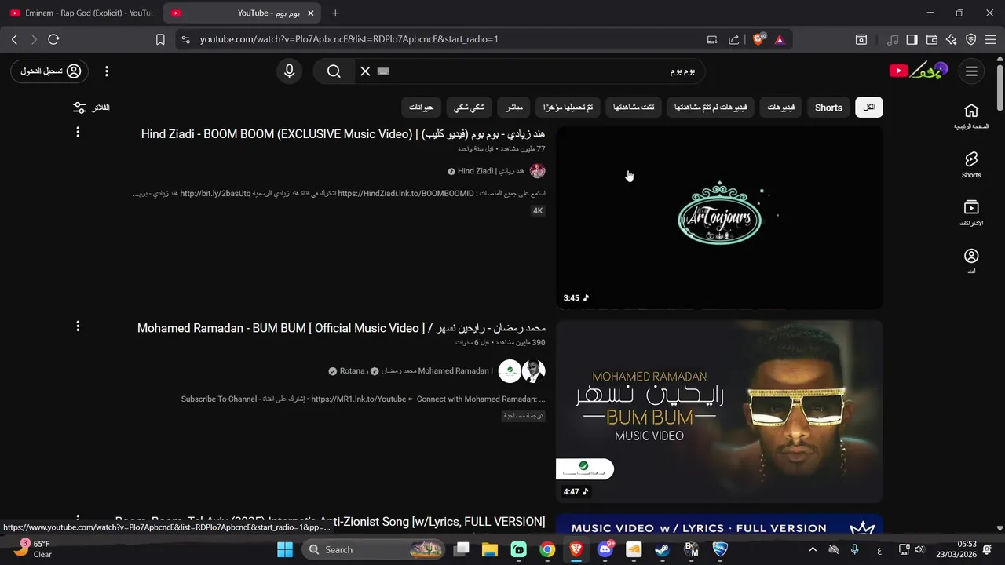Go back in browser history
Viewport: 1005px width, 565px height.
[14, 39]
